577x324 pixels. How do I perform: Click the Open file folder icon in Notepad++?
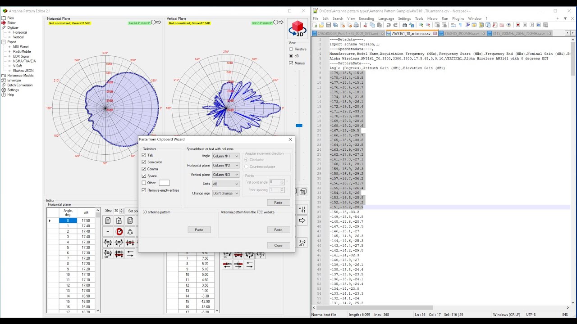tap(322, 25)
